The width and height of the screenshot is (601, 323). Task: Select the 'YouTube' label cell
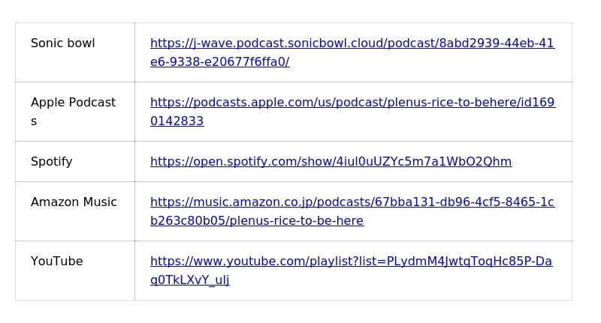[57, 262]
